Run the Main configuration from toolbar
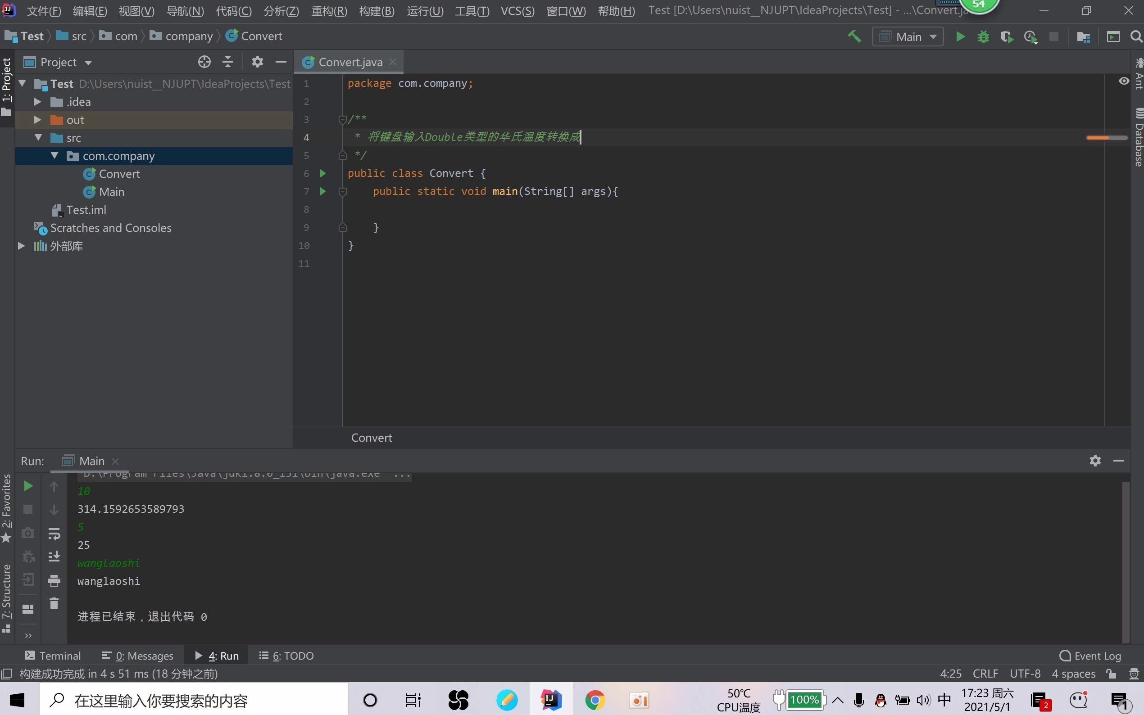 point(960,36)
